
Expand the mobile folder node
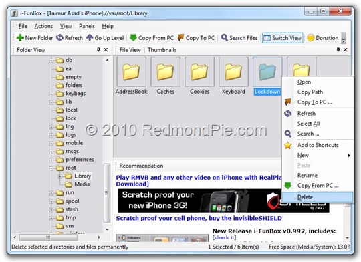pos(51,144)
